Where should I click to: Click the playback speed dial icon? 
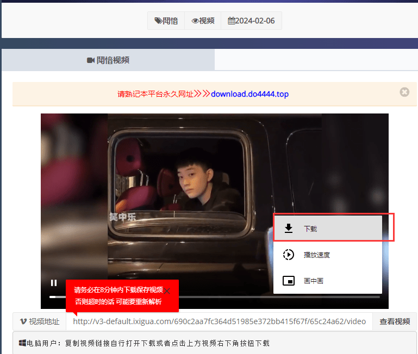pos(289,255)
